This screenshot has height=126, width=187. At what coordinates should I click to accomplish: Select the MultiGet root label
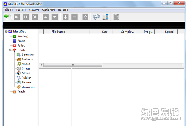(19, 31)
